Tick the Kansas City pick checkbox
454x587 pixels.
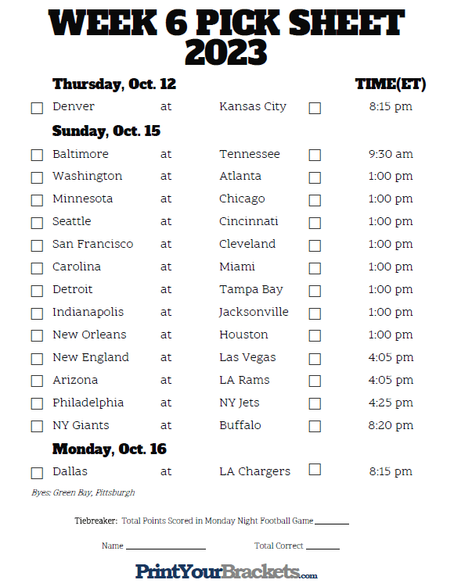(x=315, y=108)
